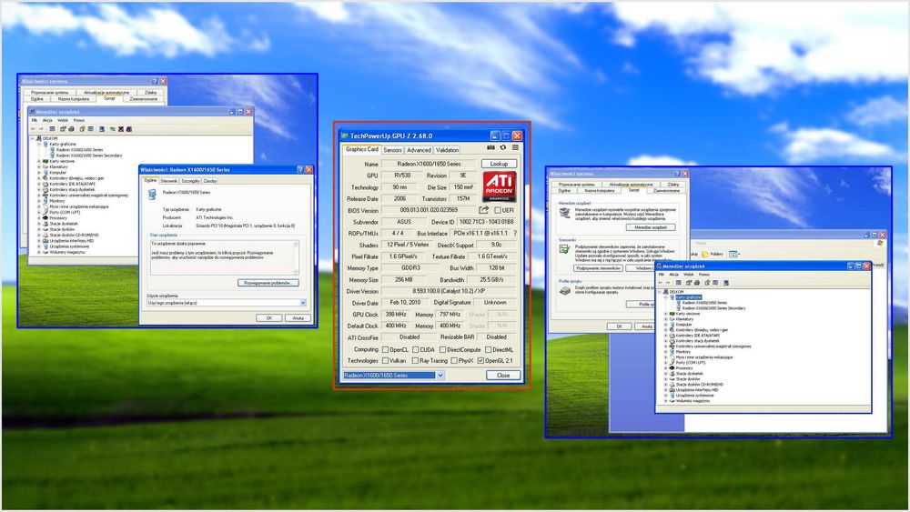
Task: Select Radeon X1600/1650 Series Secondary under highlighted Karty graficzne
Action: (713, 308)
